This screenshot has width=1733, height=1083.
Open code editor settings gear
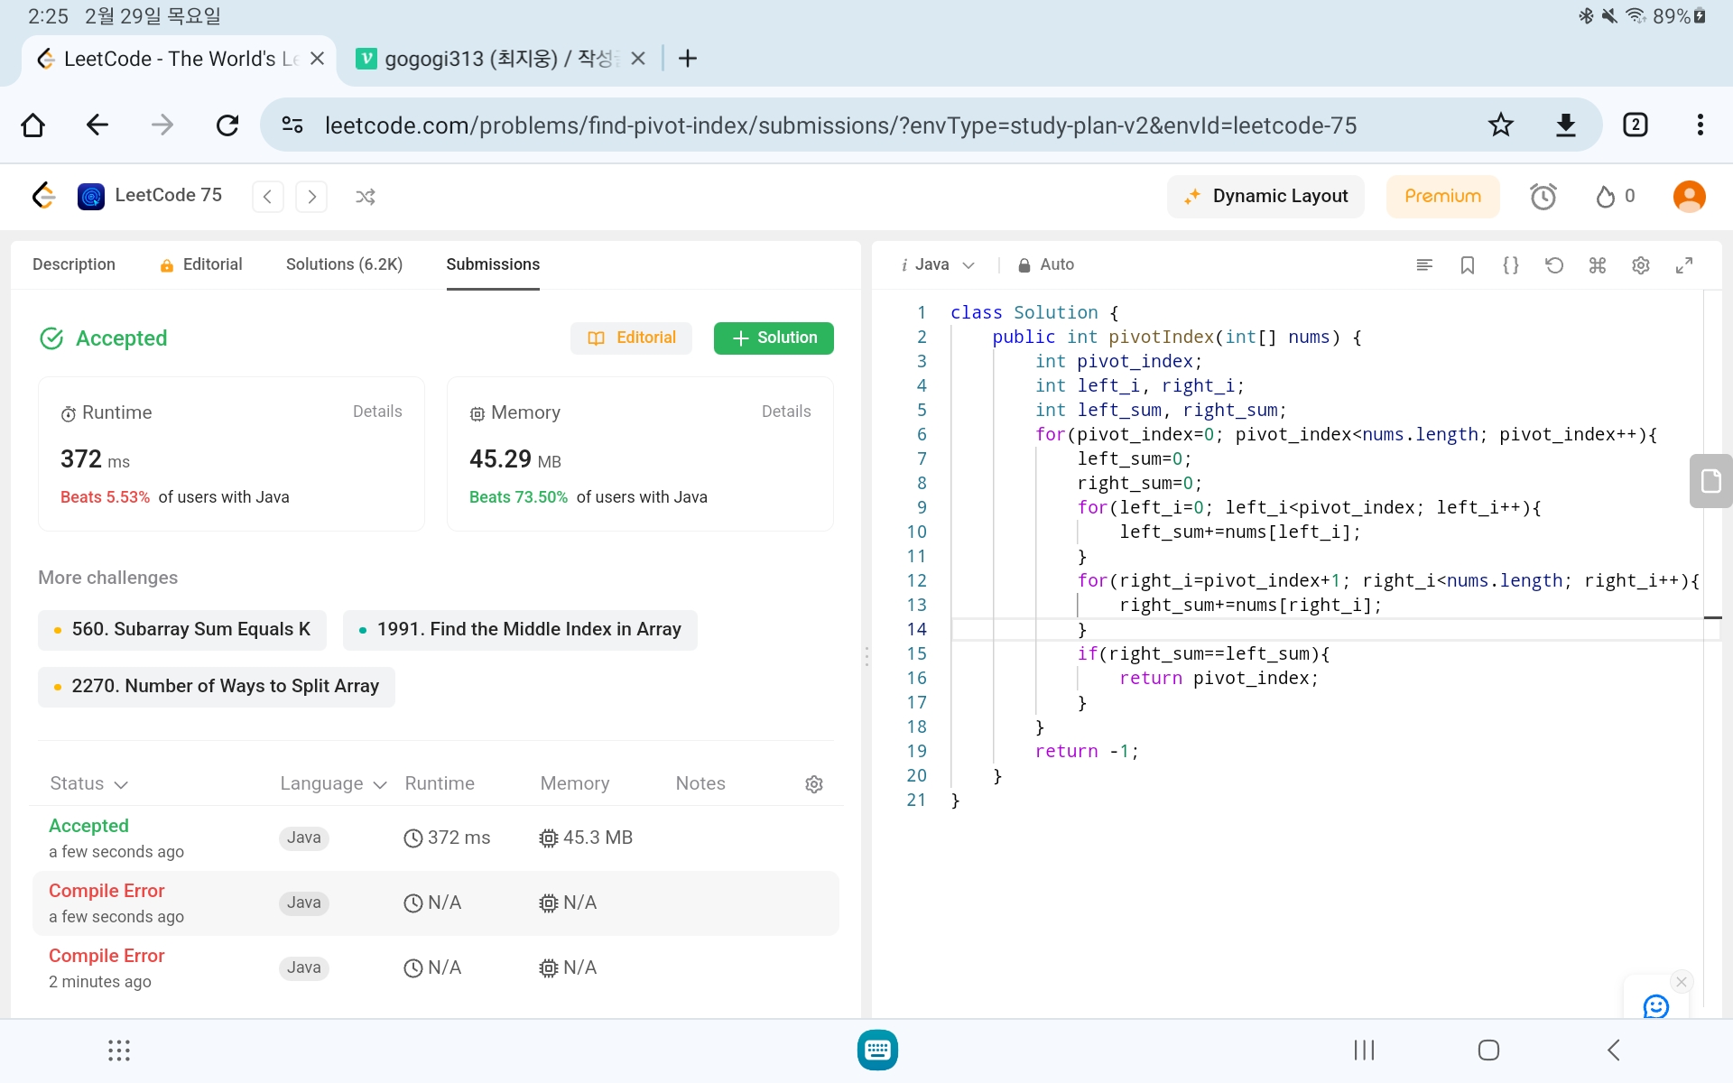coord(1641,265)
